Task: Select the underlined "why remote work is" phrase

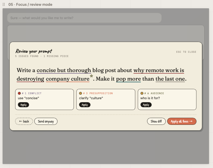Action: (x=159, y=70)
